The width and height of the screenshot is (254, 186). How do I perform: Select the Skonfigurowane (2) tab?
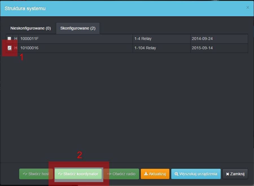click(78, 28)
